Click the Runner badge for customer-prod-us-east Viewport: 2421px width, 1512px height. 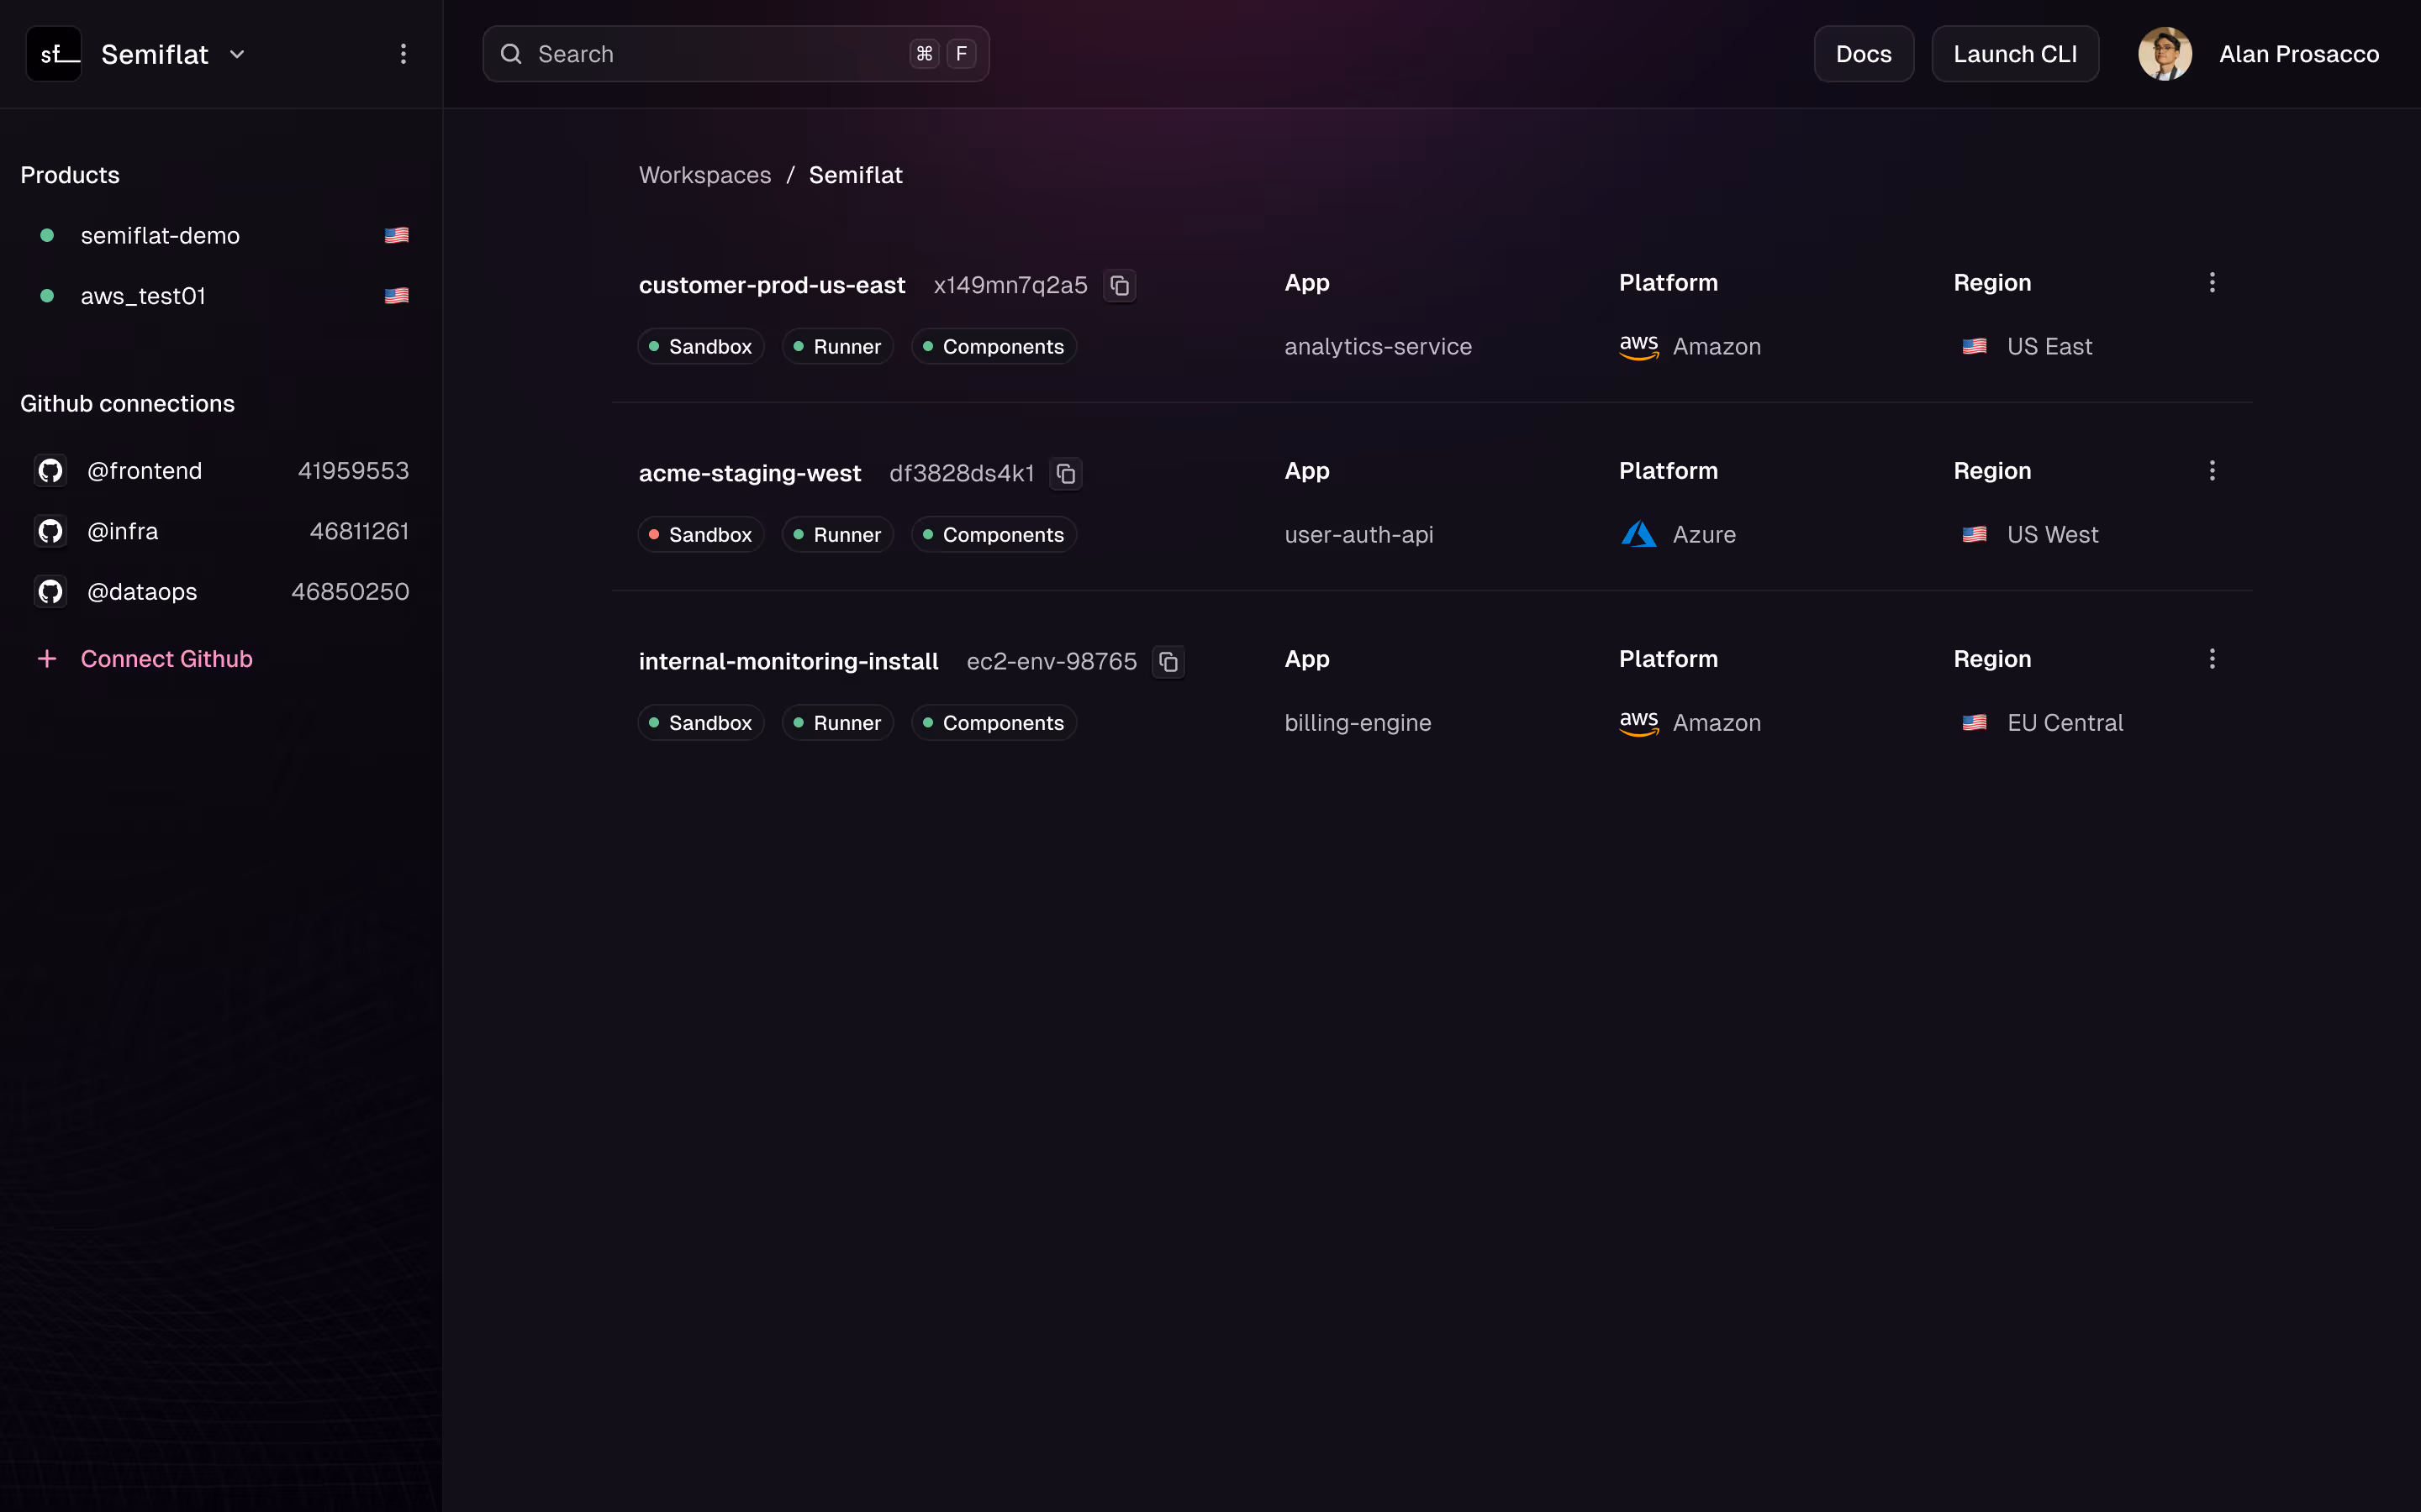[x=837, y=347]
